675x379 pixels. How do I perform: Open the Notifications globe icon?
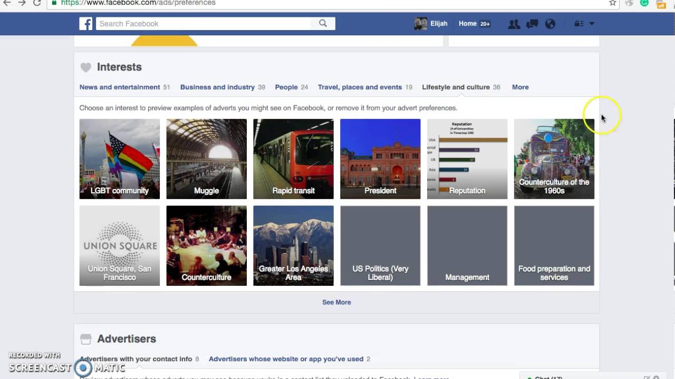[x=550, y=24]
